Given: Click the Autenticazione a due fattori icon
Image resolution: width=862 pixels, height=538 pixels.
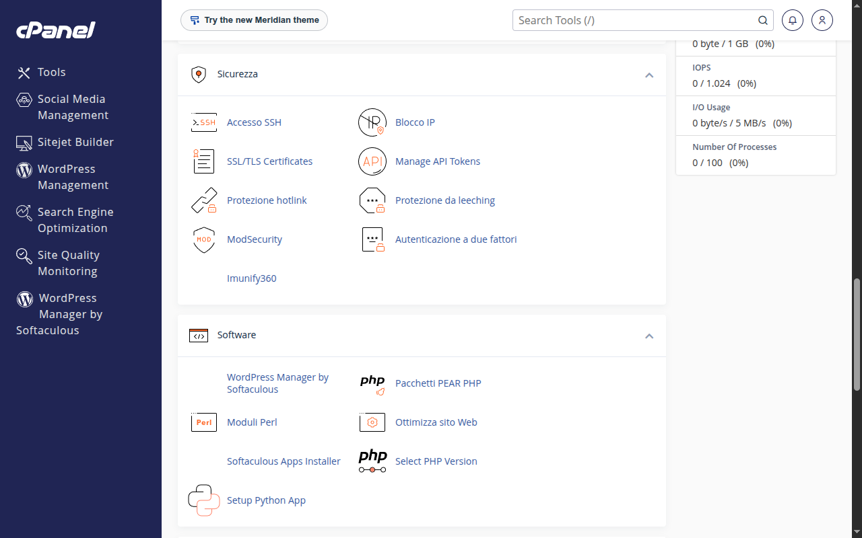Looking at the screenshot, I should tap(372, 239).
